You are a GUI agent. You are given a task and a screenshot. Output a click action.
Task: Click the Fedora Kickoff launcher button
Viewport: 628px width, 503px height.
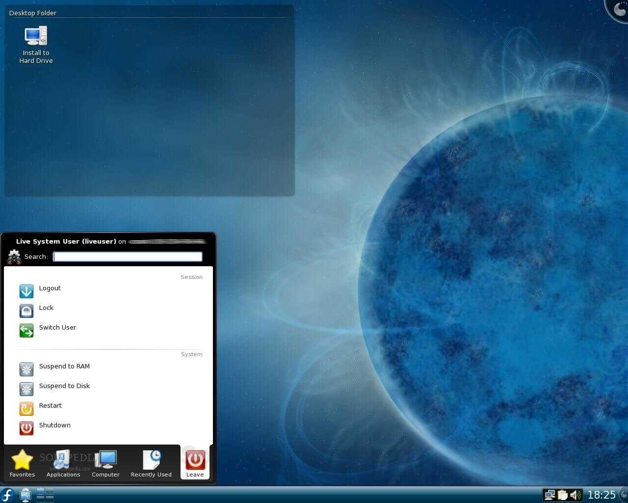click(x=7, y=495)
